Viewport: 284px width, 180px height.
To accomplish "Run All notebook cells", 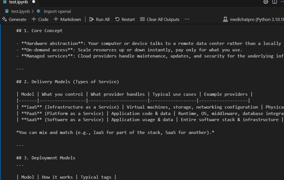I will pyautogui.click(x=99, y=19).
